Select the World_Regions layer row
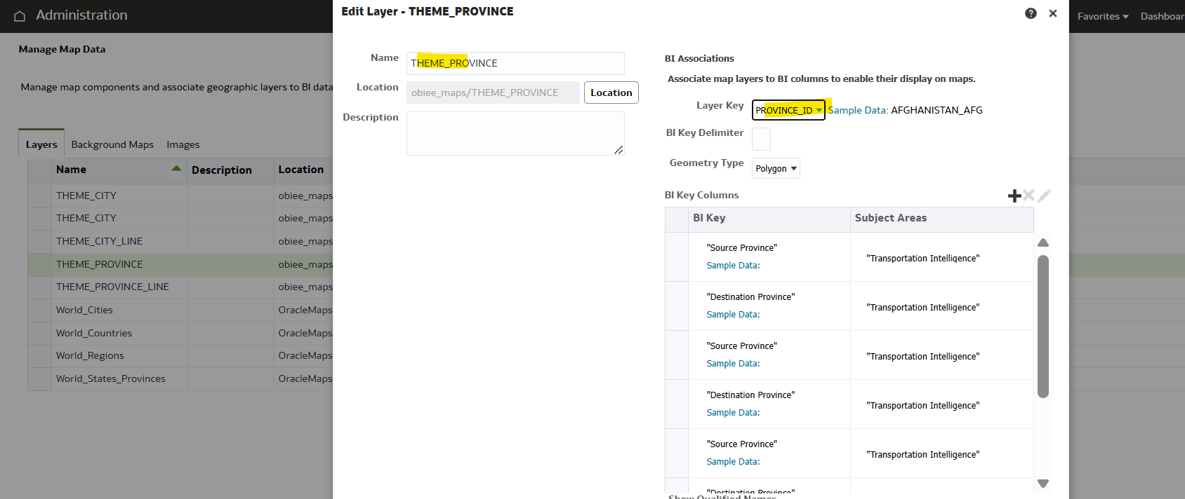The width and height of the screenshot is (1185, 499). pos(180,355)
